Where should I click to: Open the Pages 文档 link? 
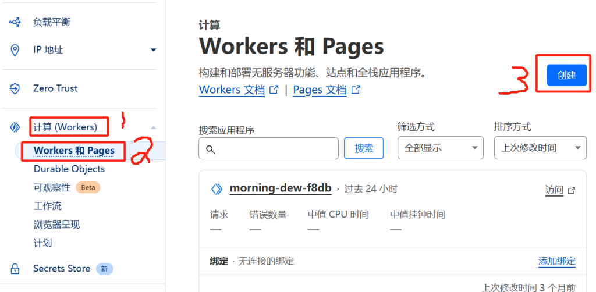click(x=320, y=90)
